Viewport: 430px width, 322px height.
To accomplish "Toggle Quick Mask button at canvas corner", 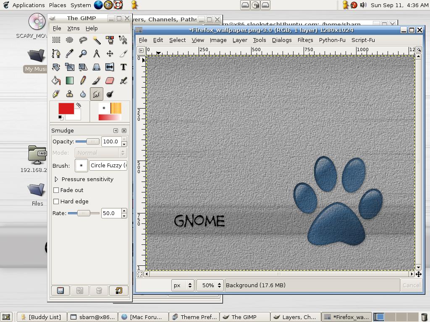I will (140, 274).
